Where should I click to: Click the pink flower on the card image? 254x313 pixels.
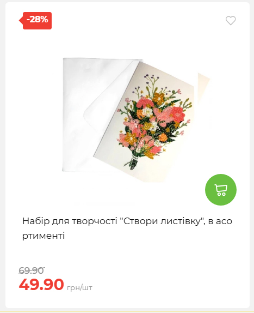[178, 113]
